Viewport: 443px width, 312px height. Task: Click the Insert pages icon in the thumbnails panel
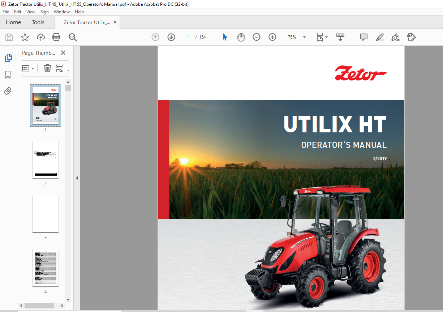[x=60, y=68]
